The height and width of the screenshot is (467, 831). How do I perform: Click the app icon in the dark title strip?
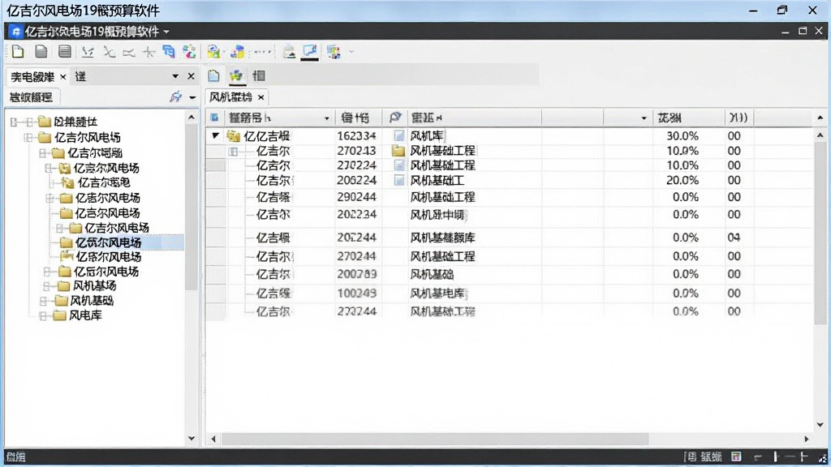click(16, 32)
